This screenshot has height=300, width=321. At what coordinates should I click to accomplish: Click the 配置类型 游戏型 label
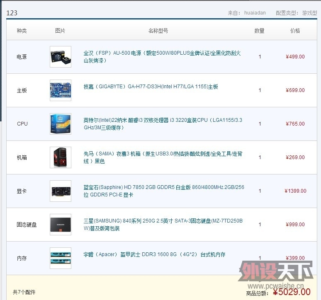click(x=296, y=13)
